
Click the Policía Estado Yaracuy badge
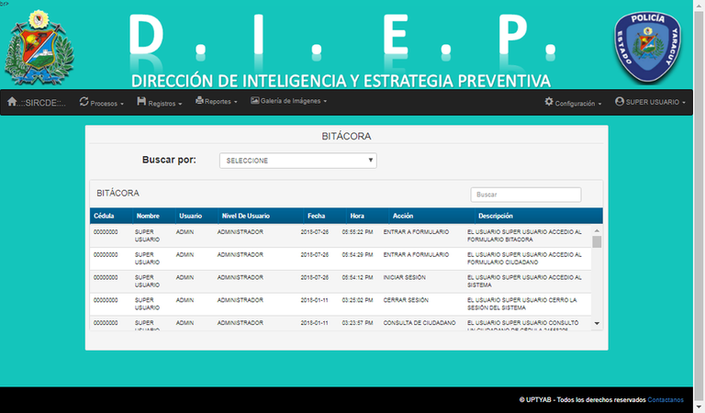tap(647, 47)
